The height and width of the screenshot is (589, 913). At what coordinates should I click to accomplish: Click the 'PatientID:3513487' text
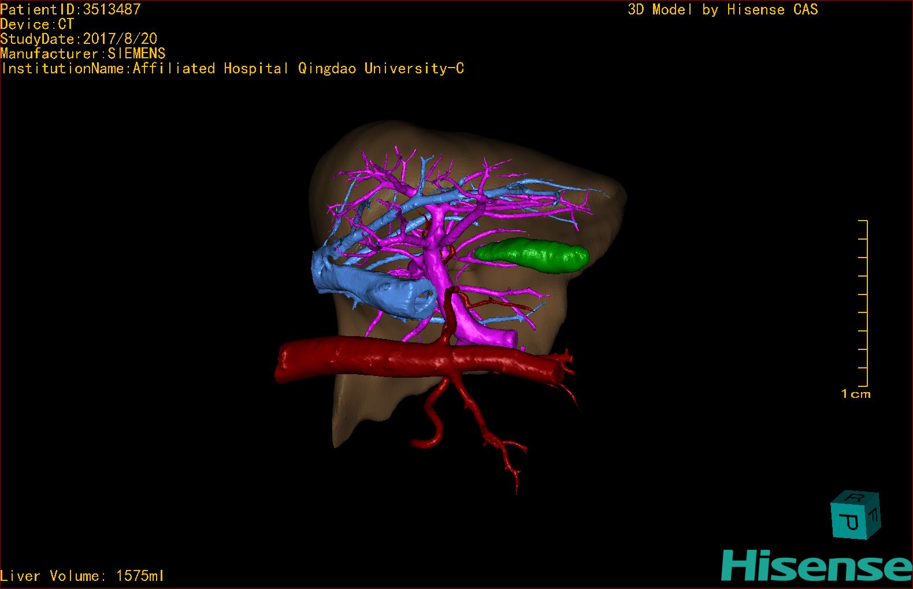[70, 9]
